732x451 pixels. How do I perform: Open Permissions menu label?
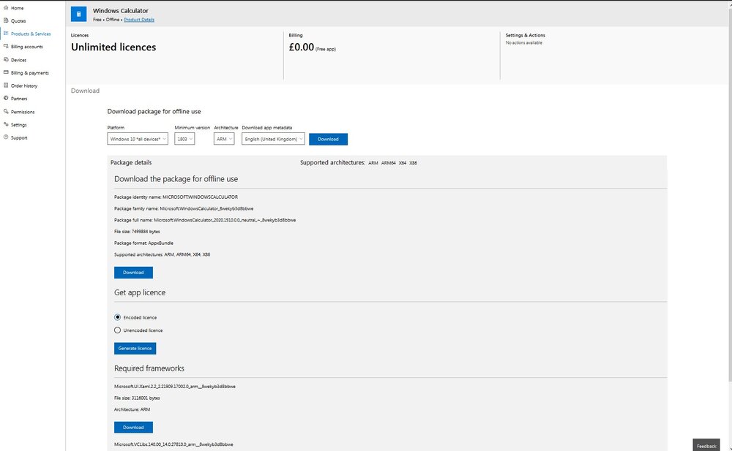23,112
